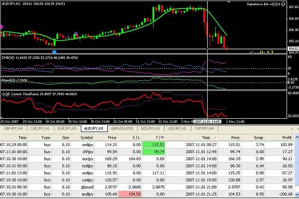The height and width of the screenshot is (199, 299).
Task: Switch to the GBPJPY,H4 chart tab
Action: tap(13, 129)
